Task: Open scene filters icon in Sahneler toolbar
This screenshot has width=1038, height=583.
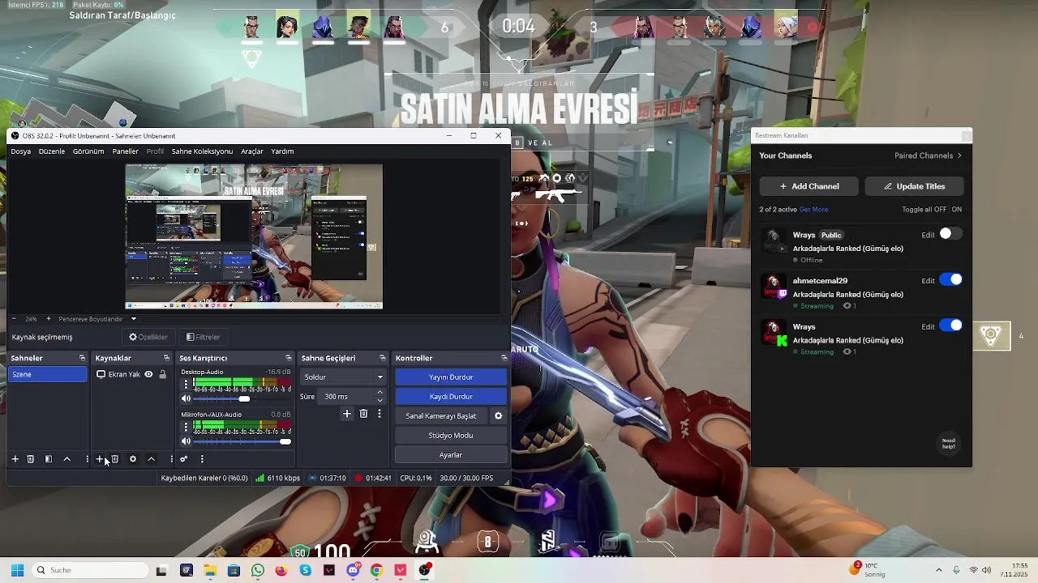Action: 49,459
